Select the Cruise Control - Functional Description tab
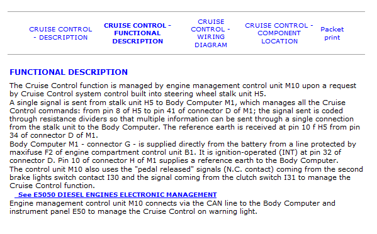377x234 pixels. click(x=138, y=33)
